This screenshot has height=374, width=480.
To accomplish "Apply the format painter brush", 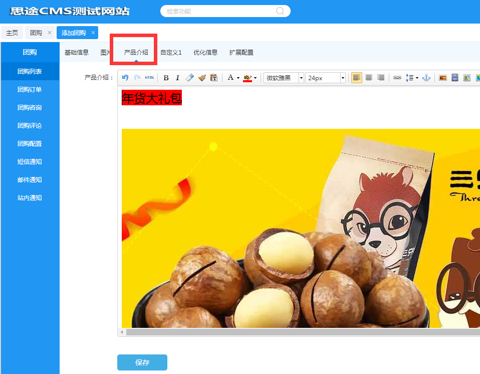I will (x=202, y=78).
